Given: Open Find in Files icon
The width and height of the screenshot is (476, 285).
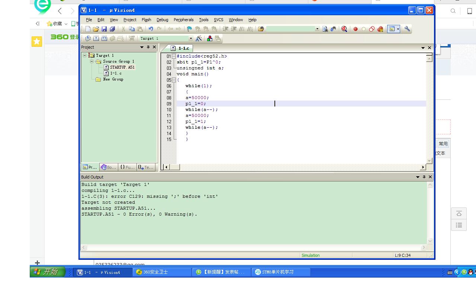Looking at the screenshot, I should click(x=261, y=29).
